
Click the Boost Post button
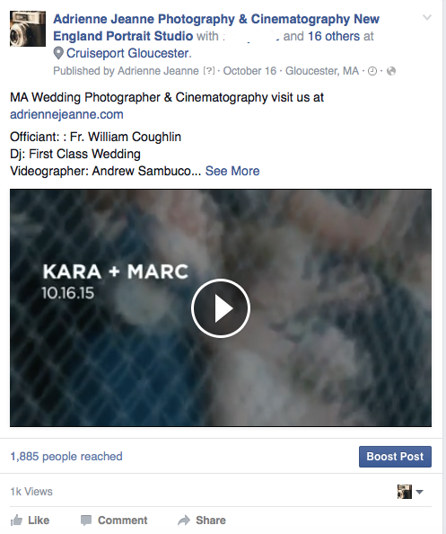[395, 457]
